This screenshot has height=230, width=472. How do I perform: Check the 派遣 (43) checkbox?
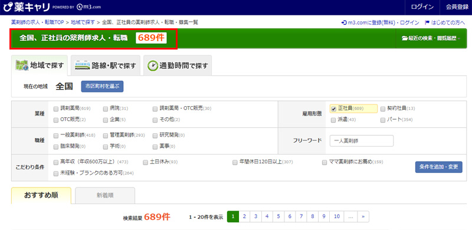coord(333,120)
